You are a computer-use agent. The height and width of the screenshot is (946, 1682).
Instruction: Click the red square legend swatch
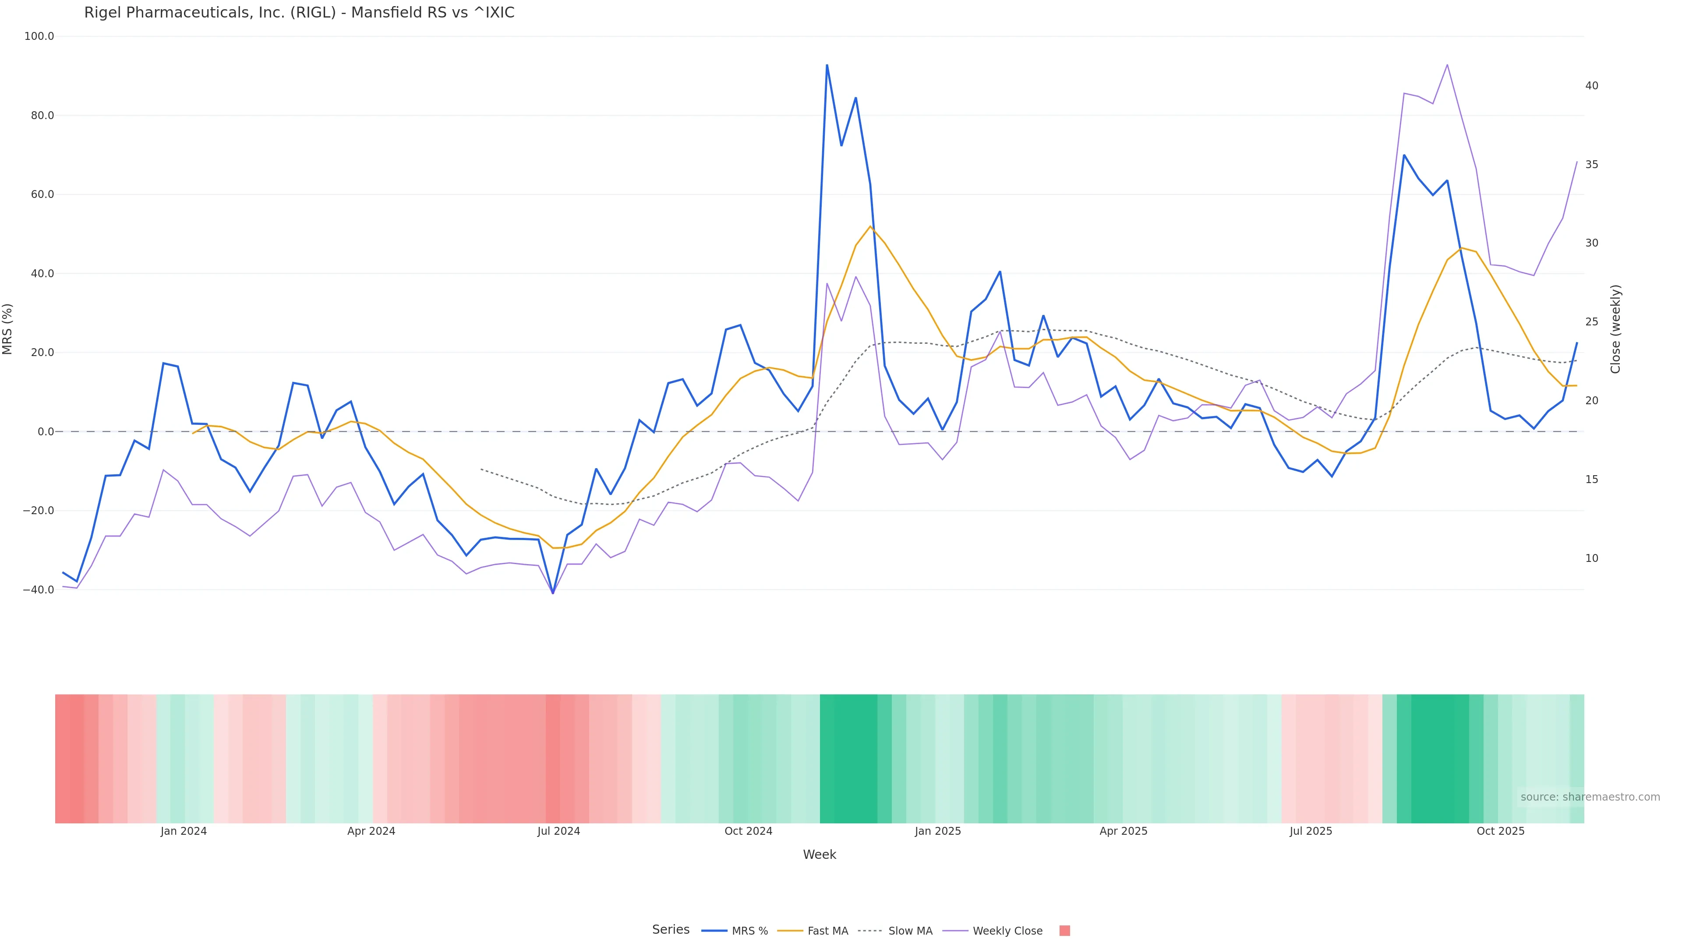1064,931
